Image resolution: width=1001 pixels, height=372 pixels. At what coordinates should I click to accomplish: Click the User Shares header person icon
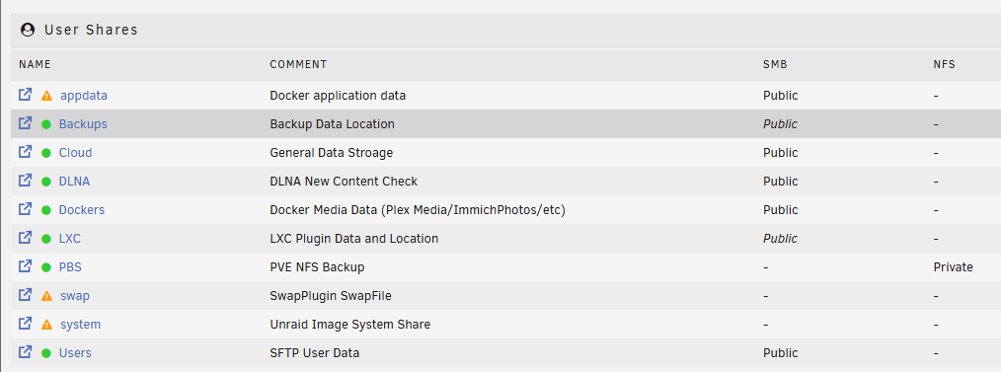28,30
